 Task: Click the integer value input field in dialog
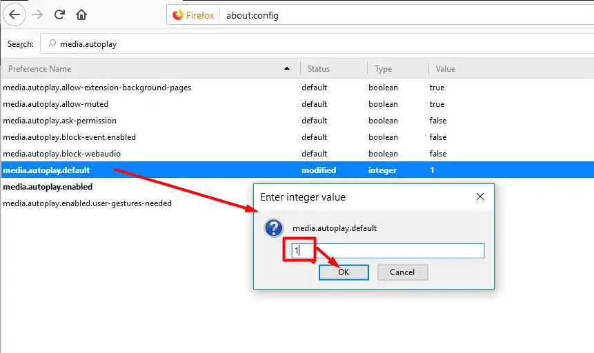(388, 251)
